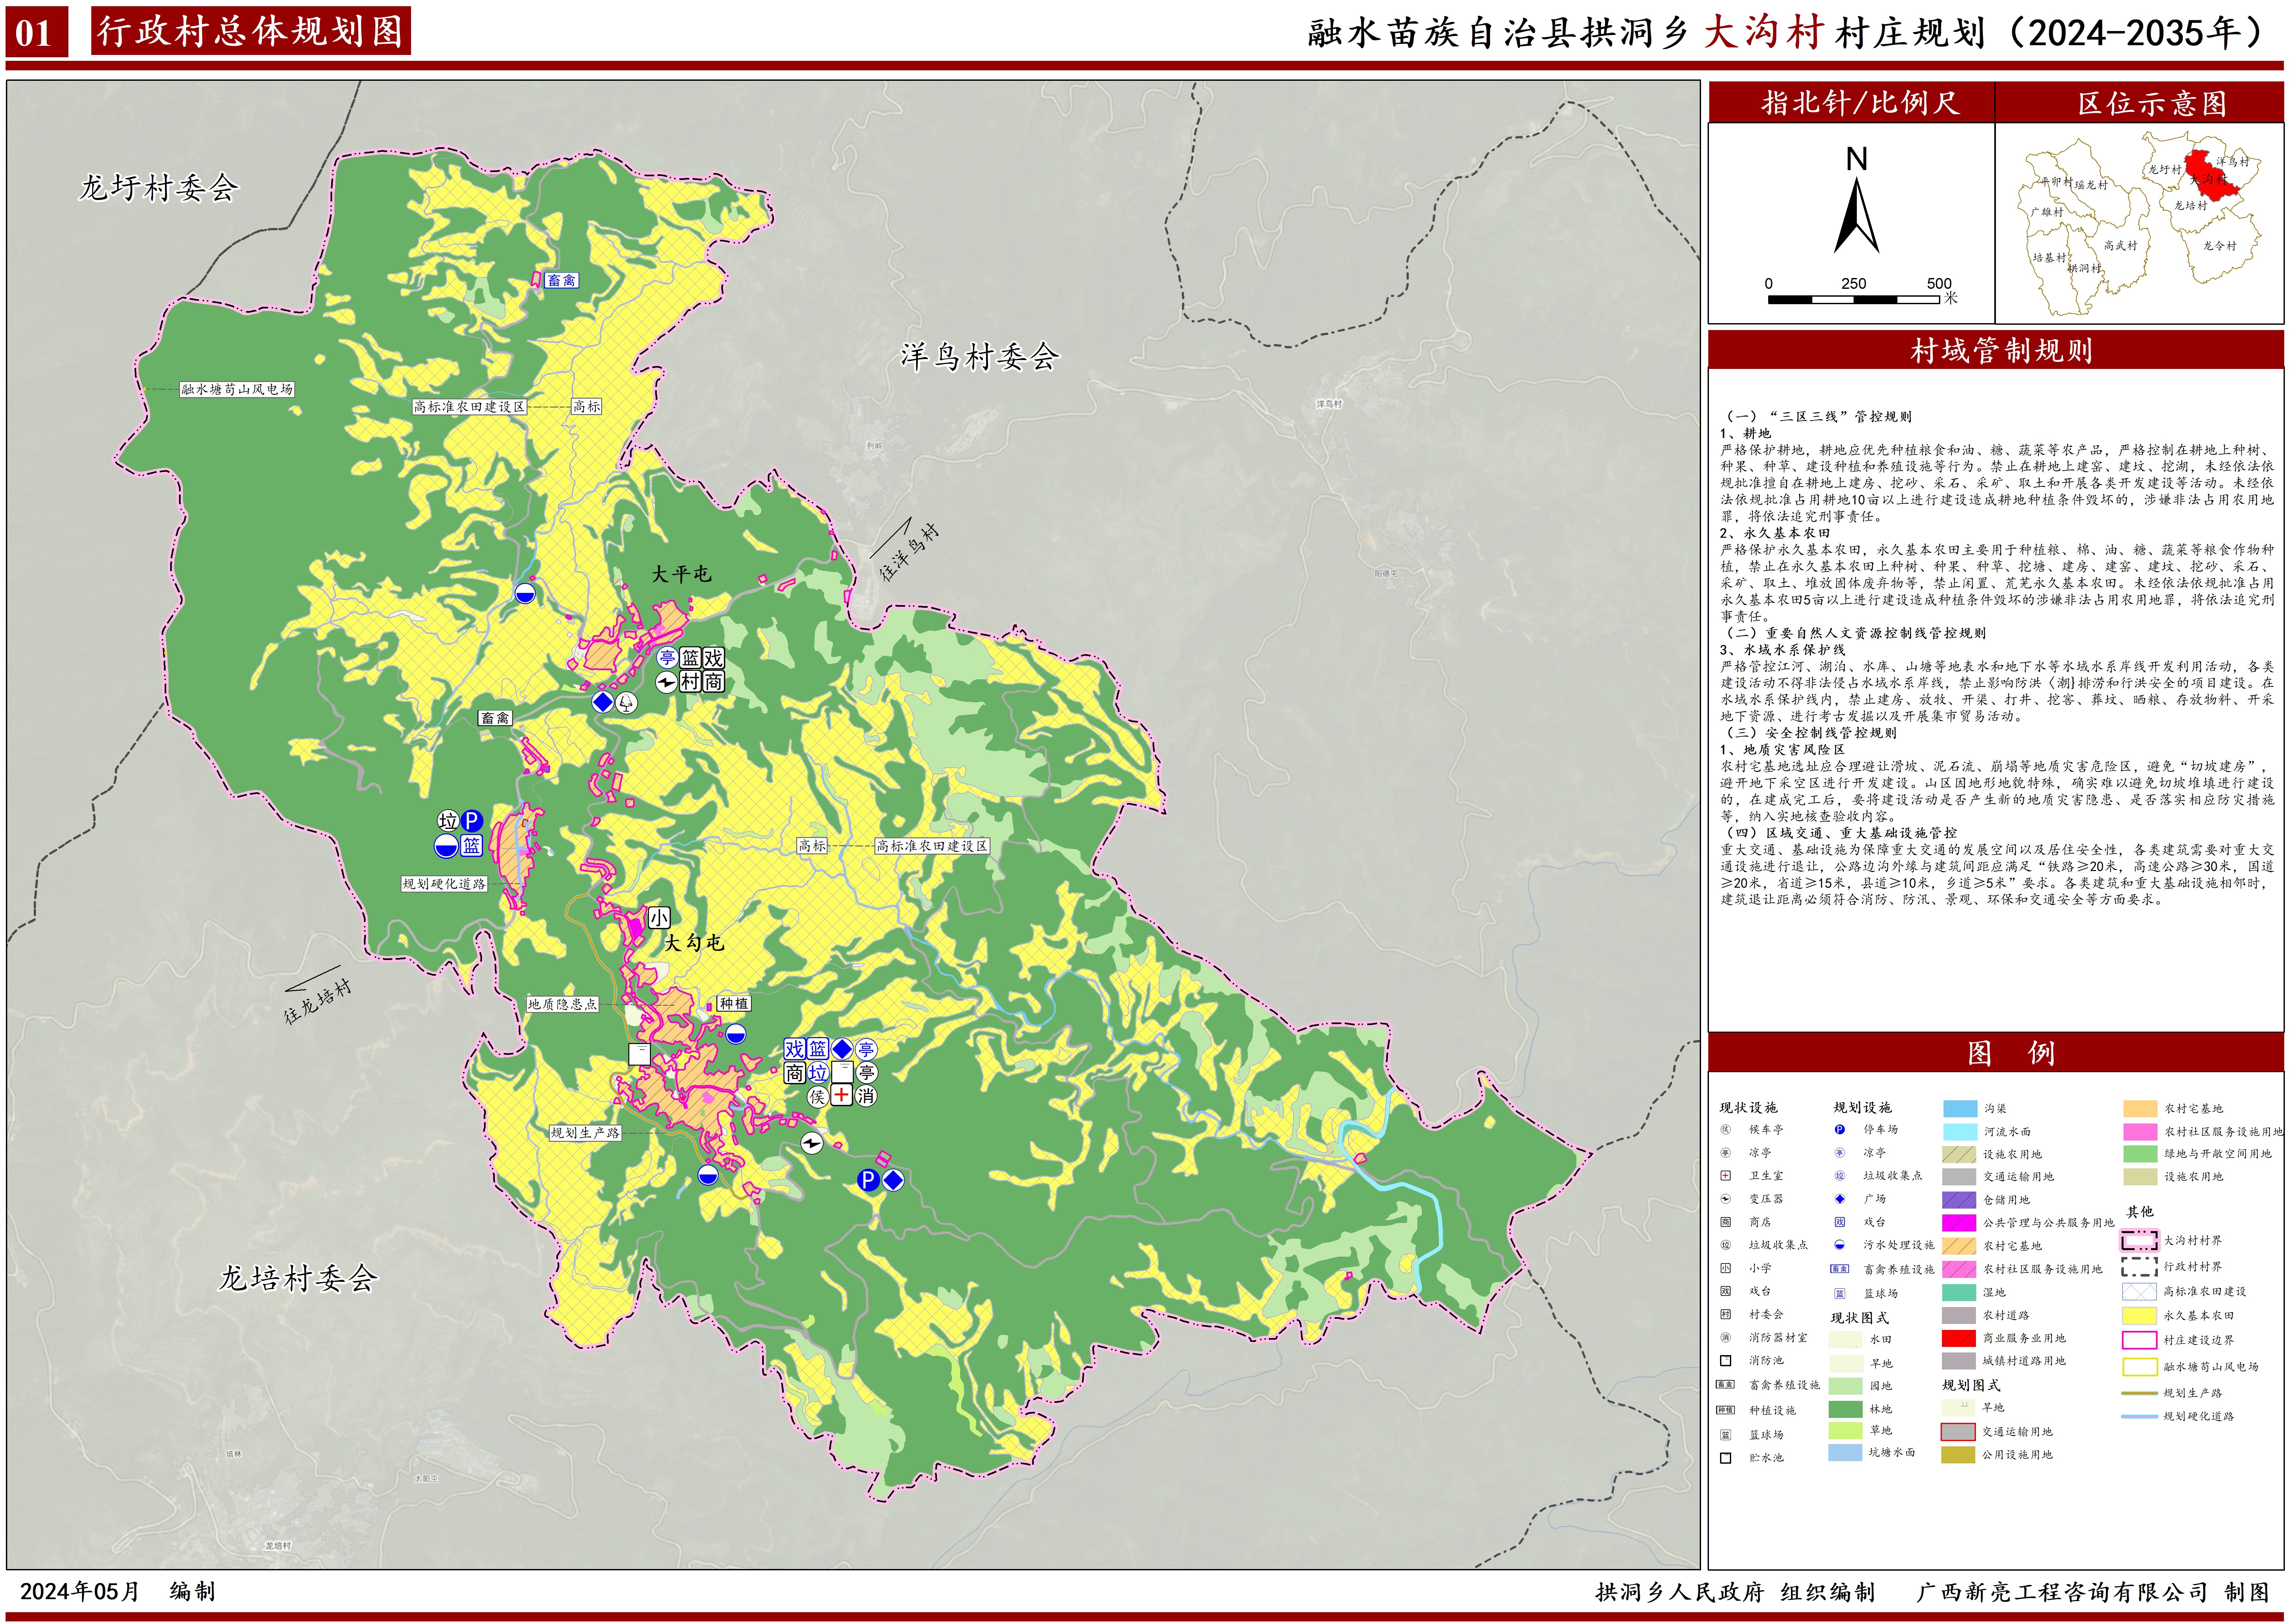Click the 停车场 parking icon in the legend
The height and width of the screenshot is (1622, 2296).
point(1839,1129)
